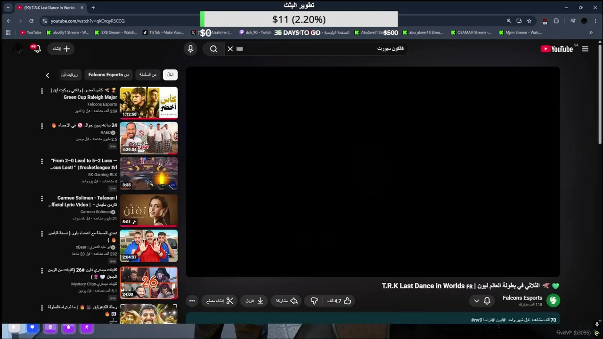
Task: Reload the page with the refresh icon
Action: point(31,21)
